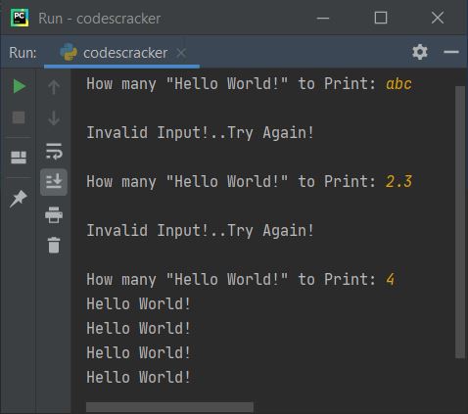Click the Up the Stack Trace arrow
The image size is (468, 414).
[x=54, y=87]
